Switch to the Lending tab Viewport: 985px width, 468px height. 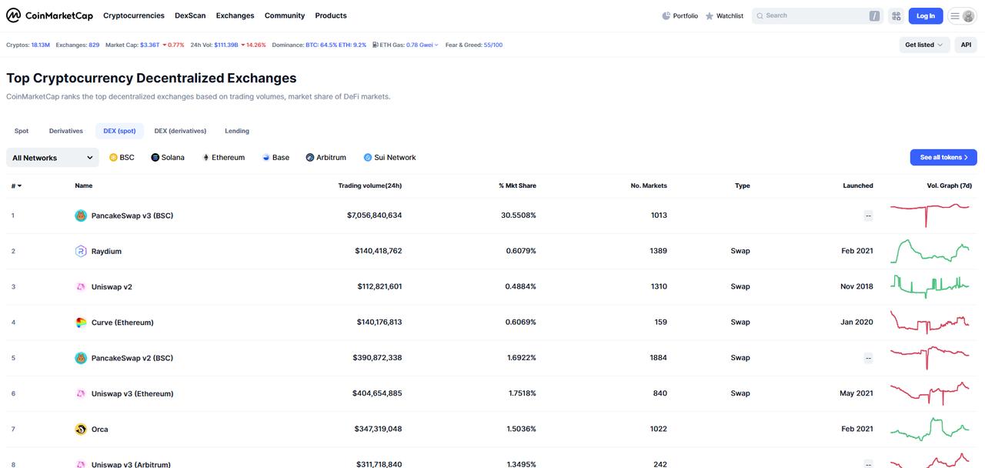pos(237,131)
